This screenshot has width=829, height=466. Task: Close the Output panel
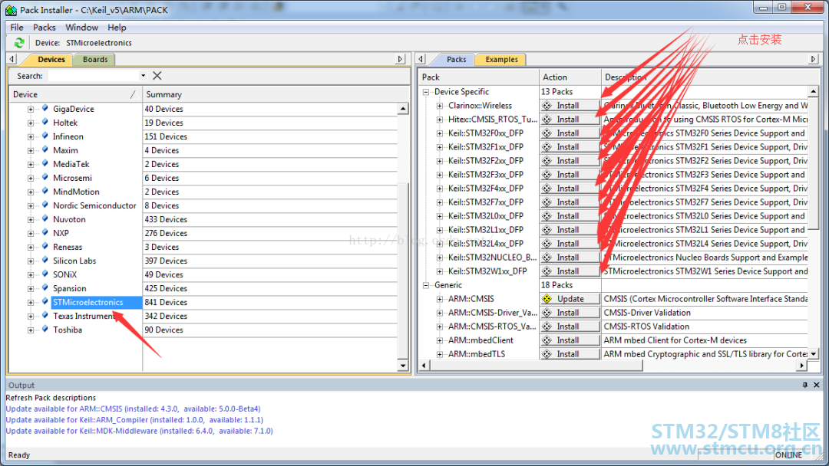coord(816,386)
